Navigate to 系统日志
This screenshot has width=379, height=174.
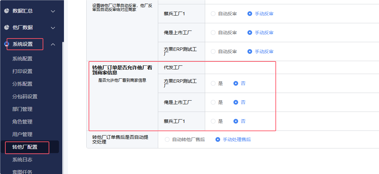point(22,159)
